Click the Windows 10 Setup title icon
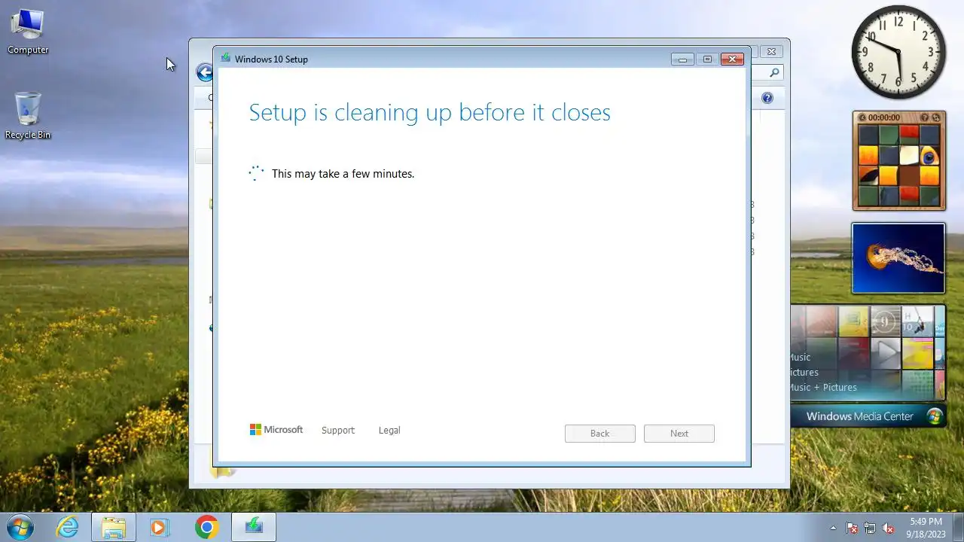This screenshot has height=542, width=964. click(225, 58)
